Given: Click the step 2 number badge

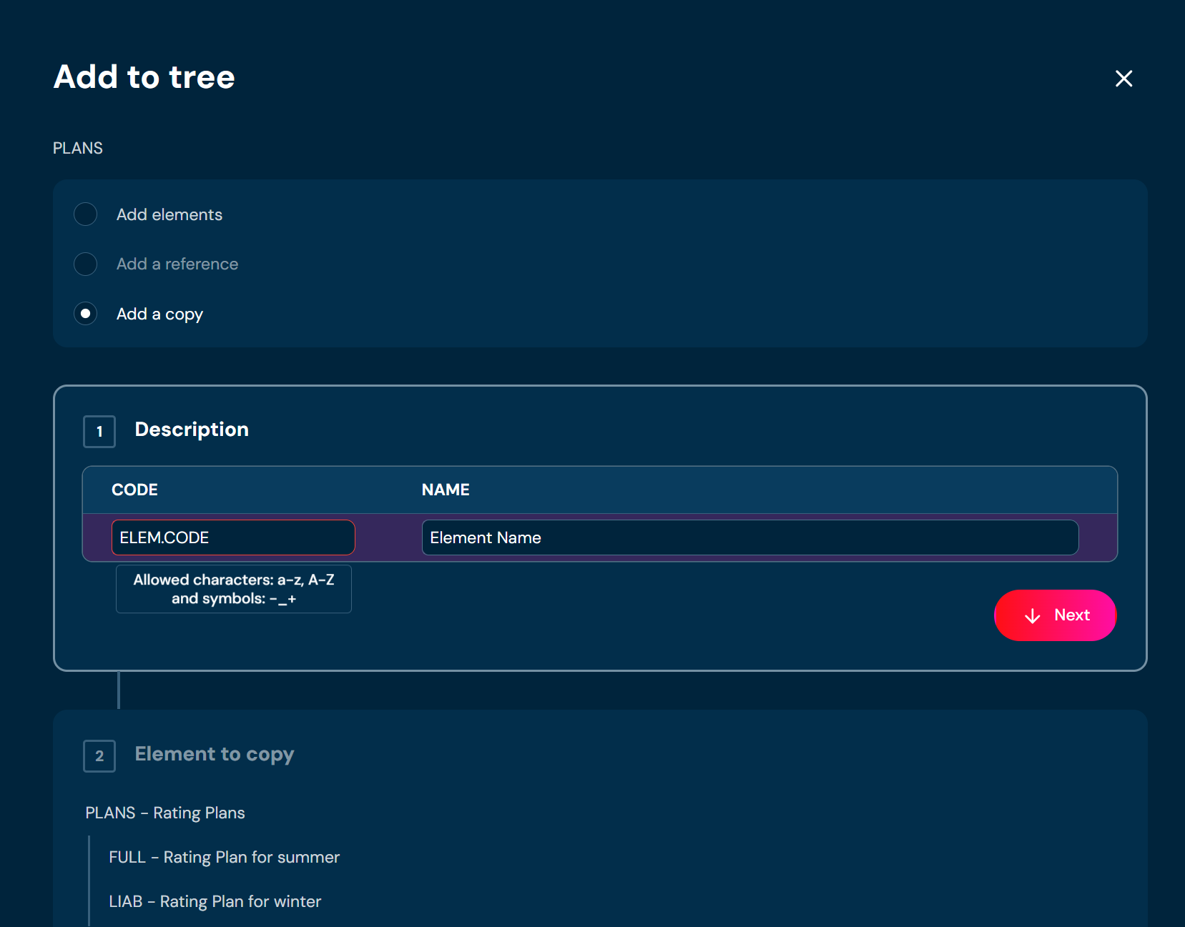Looking at the screenshot, I should 99,756.
